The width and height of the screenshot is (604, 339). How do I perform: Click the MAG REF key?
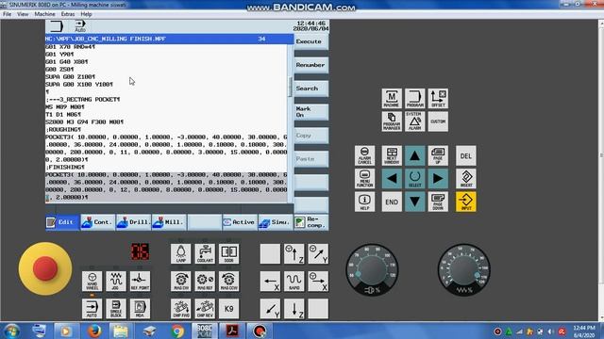[x=205, y=281]
